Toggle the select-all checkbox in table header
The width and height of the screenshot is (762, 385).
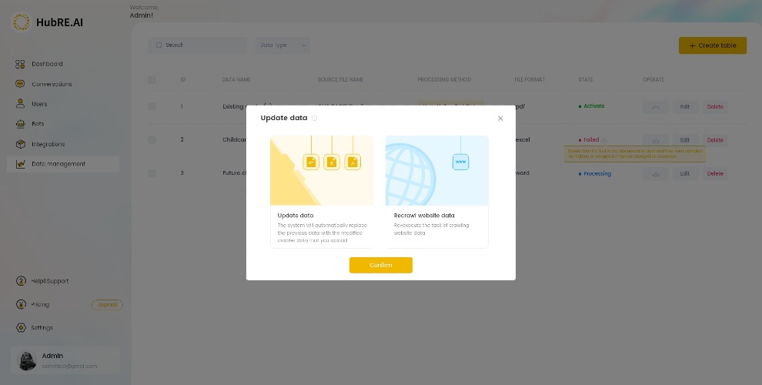tap(152, 79)
